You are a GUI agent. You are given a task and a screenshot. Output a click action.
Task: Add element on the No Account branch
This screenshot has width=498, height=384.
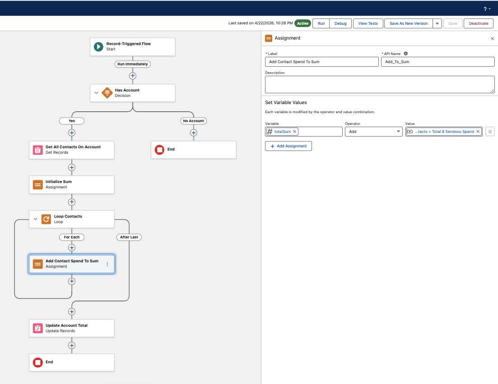click(194, 133)
